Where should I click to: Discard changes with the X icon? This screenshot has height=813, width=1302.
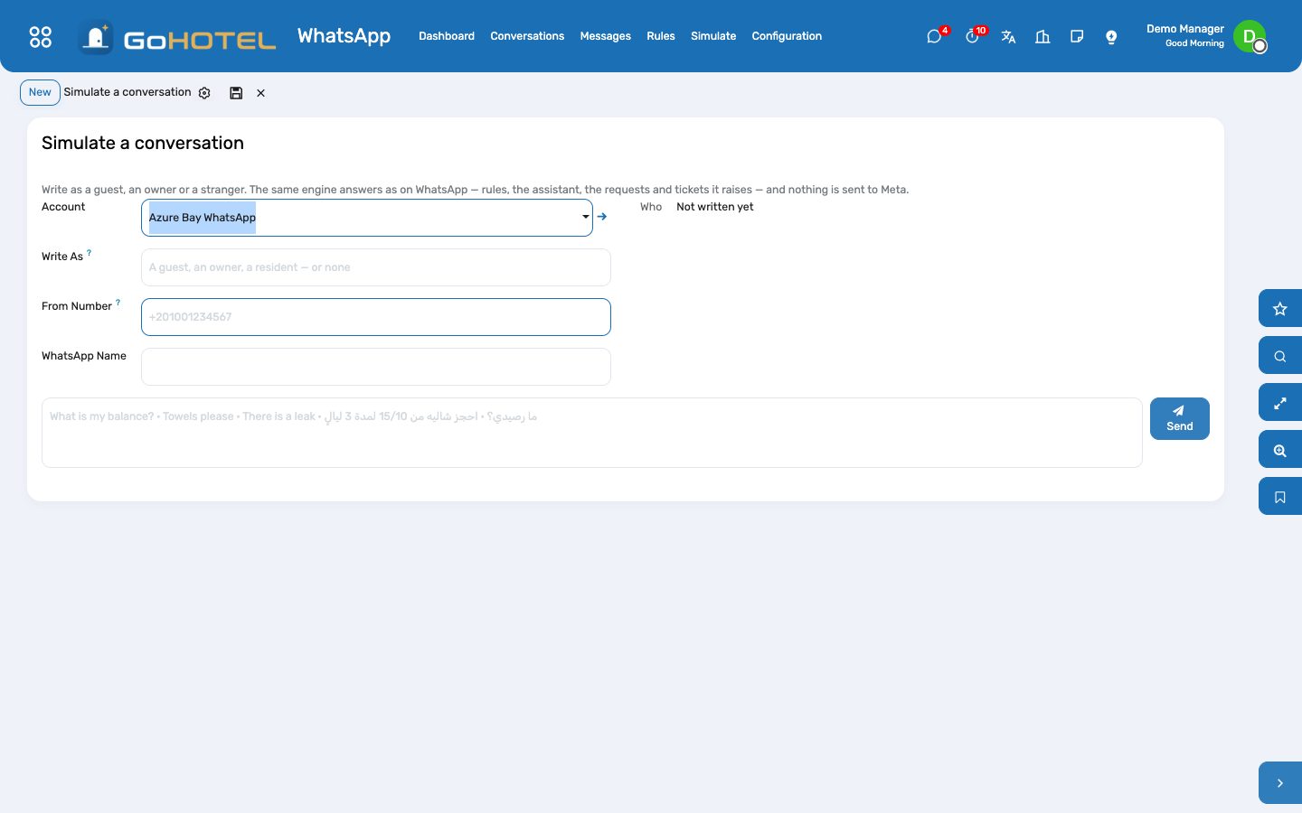click(x=260, y=93)
